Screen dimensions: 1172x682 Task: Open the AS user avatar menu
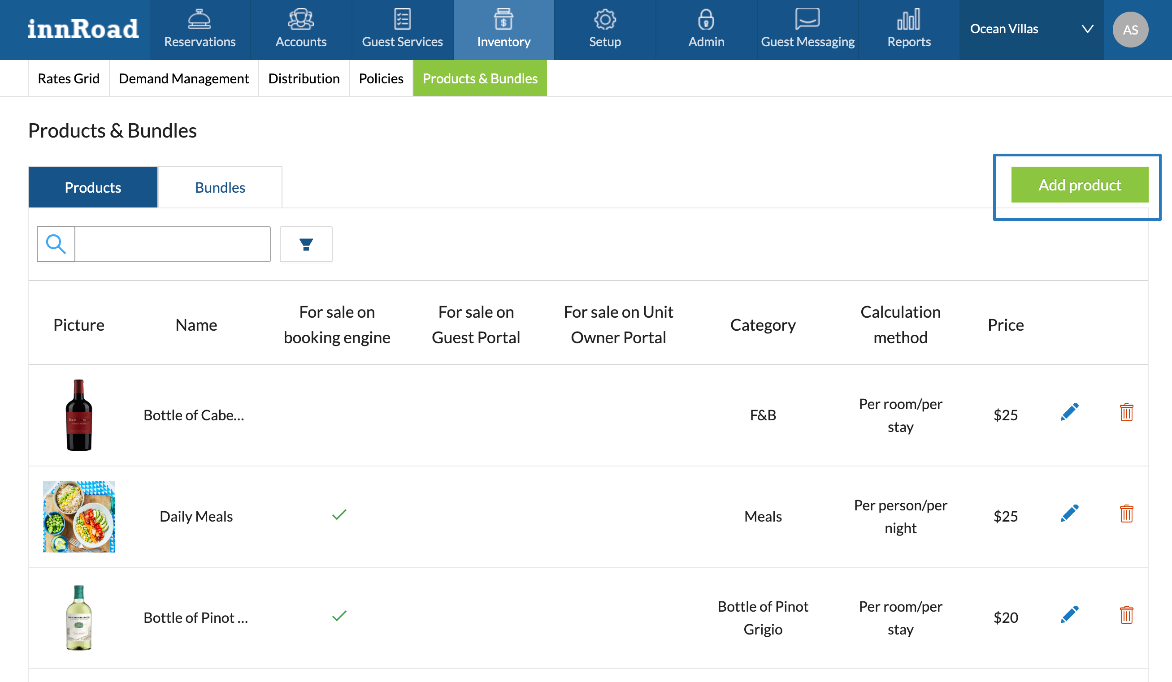(x=1130, y=30)
